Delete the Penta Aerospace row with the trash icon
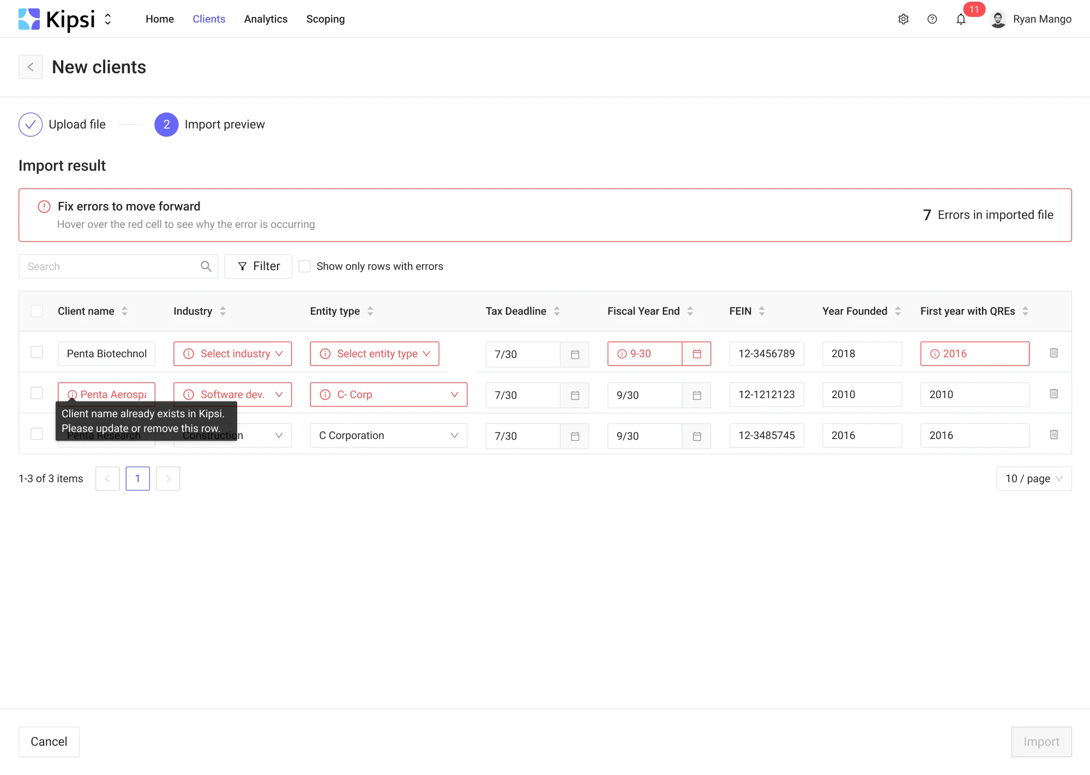 1053,394
